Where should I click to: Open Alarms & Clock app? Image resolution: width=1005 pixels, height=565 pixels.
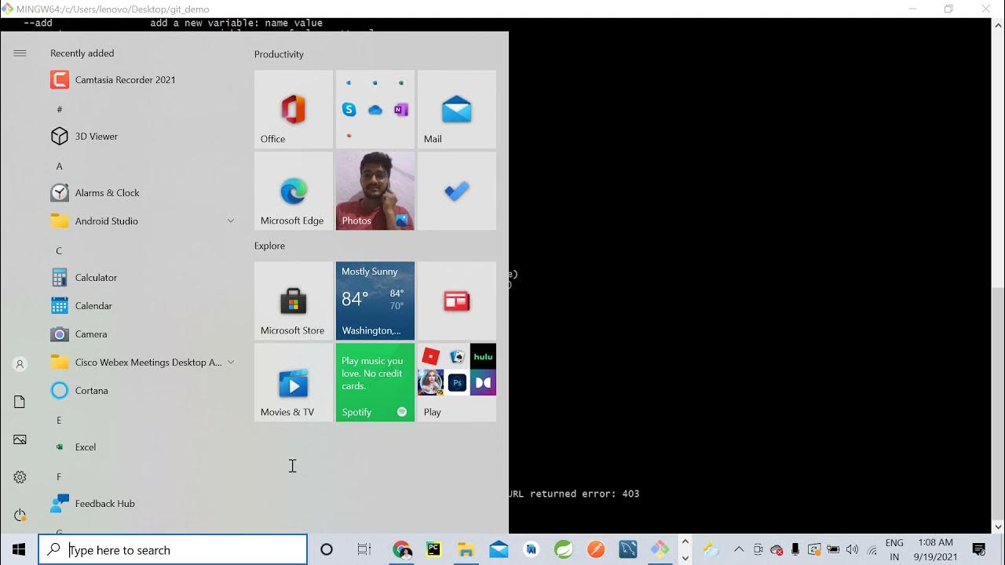(141, 193)
